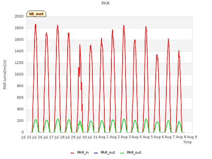Click the Jul 30 x-axis date label
The height and width of the screenshot is (159, 212).
pyautogui.click(x=81, y=137)
